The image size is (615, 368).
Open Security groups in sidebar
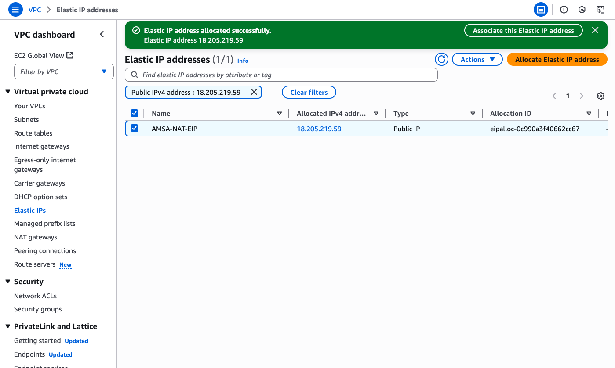click(x=38, y=309)
